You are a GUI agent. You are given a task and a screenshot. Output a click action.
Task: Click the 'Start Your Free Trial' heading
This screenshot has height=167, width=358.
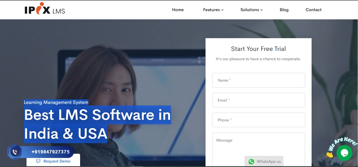pos(258,49)
